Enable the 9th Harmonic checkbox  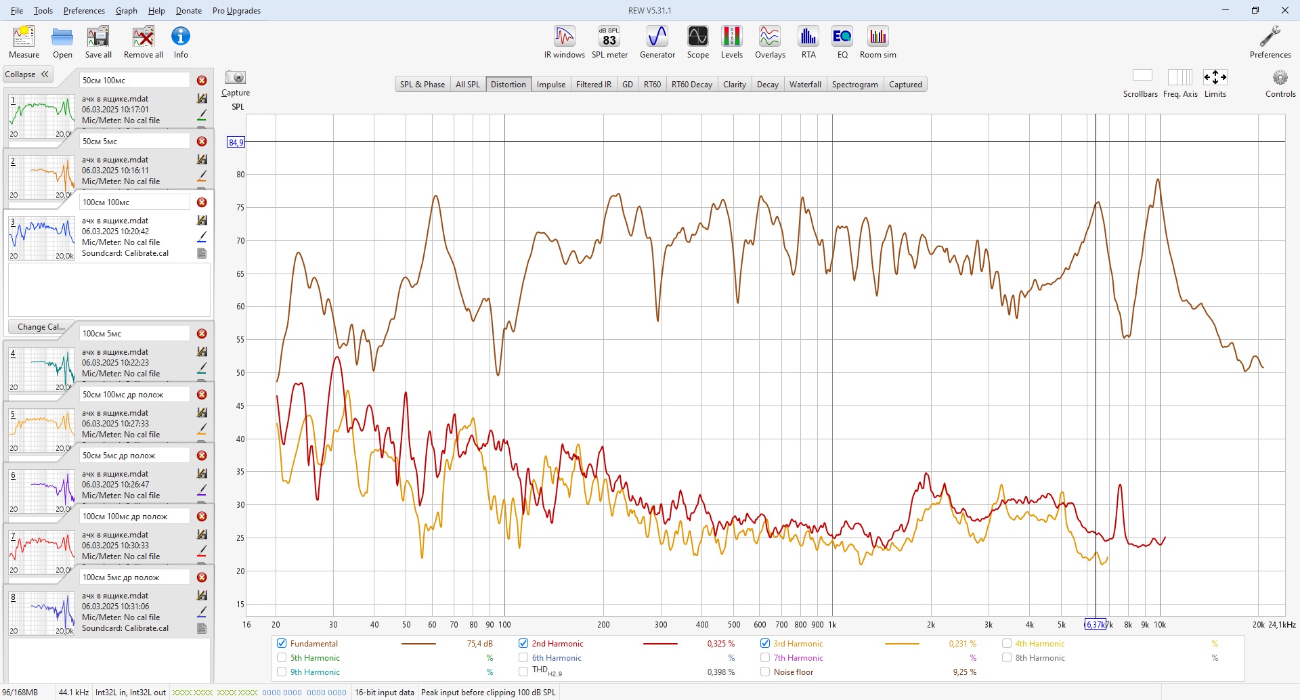click(x=282, y=672)
